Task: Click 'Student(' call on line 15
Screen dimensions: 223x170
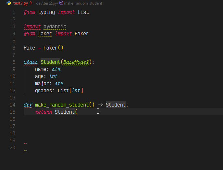Action: [66, 112]
